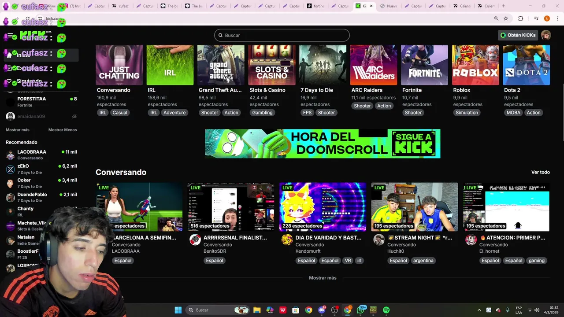Click the offline icon beside emaidana09
The image size is (564, 317).
coord(74,116)
